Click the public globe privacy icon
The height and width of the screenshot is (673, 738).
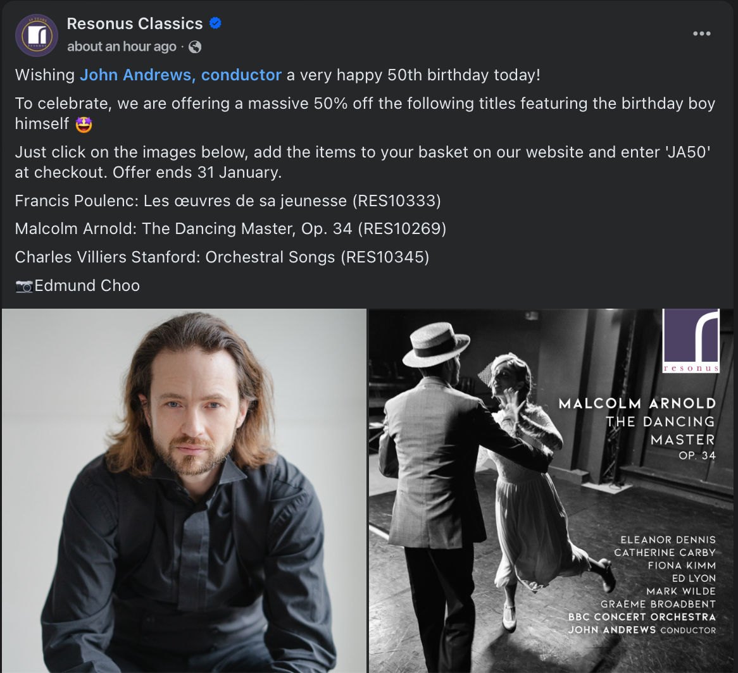coord(195,47)
